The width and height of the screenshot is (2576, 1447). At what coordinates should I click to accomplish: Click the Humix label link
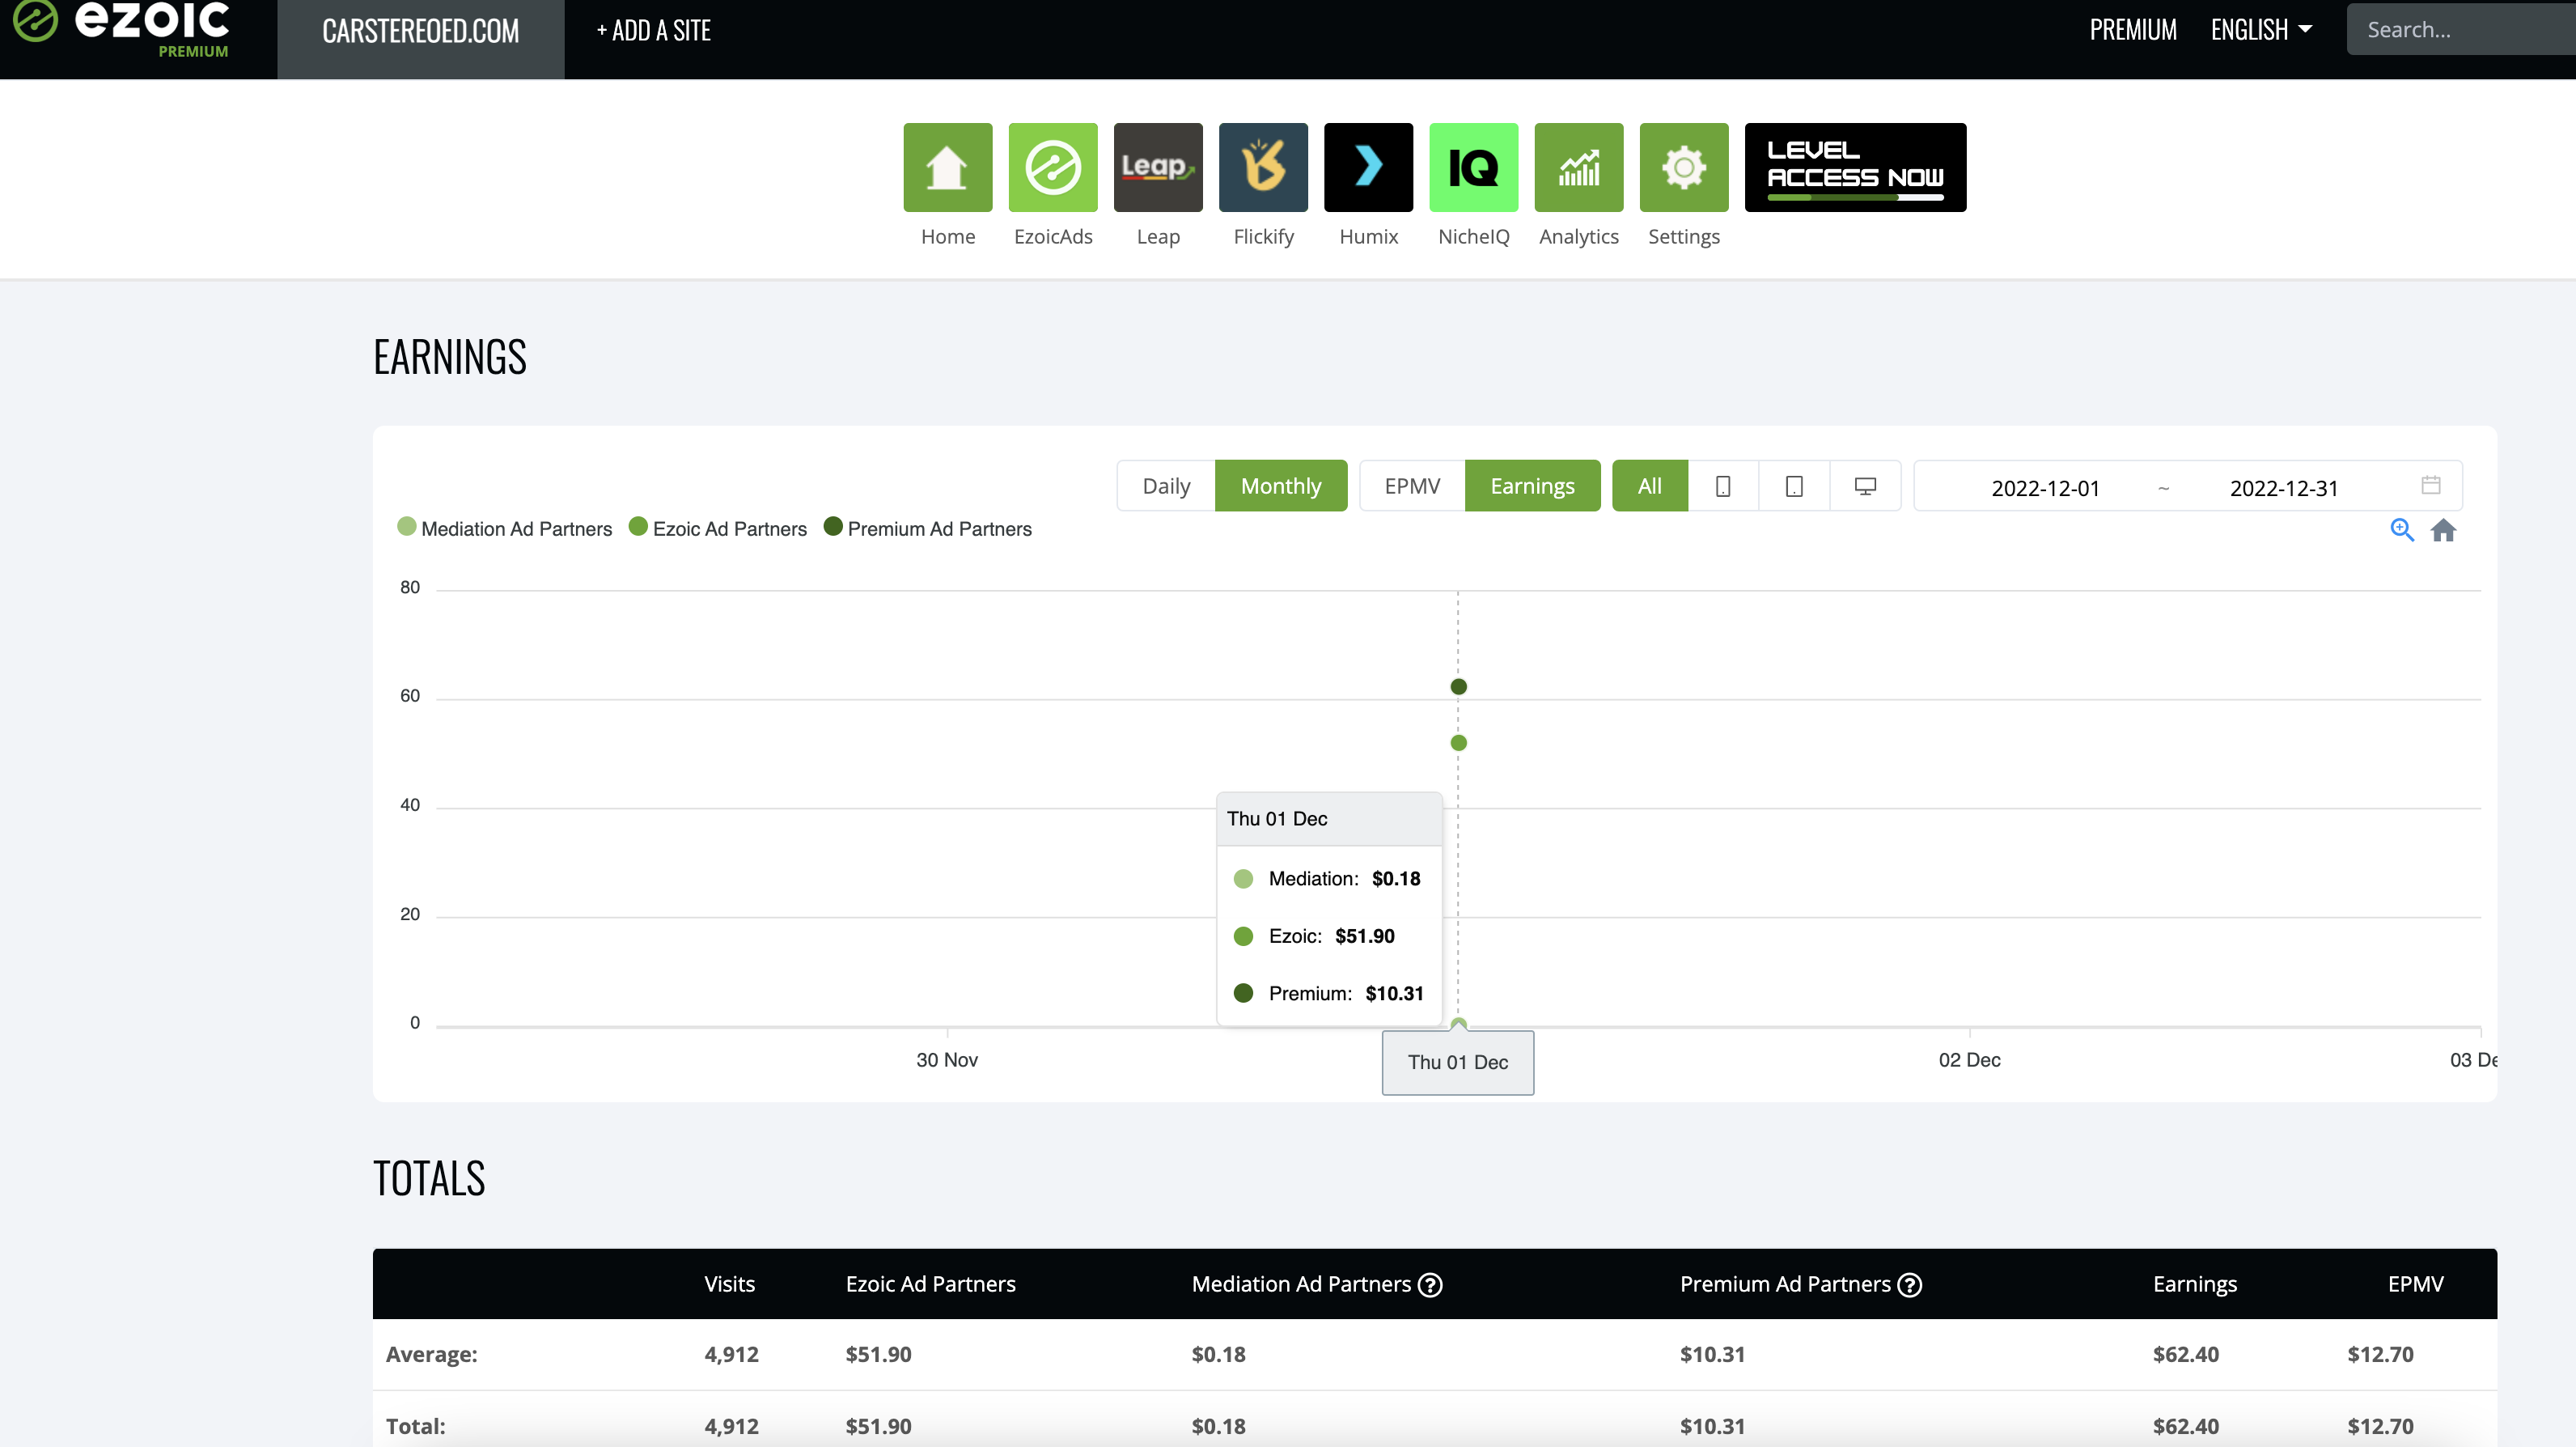(x=1368, y=237)
